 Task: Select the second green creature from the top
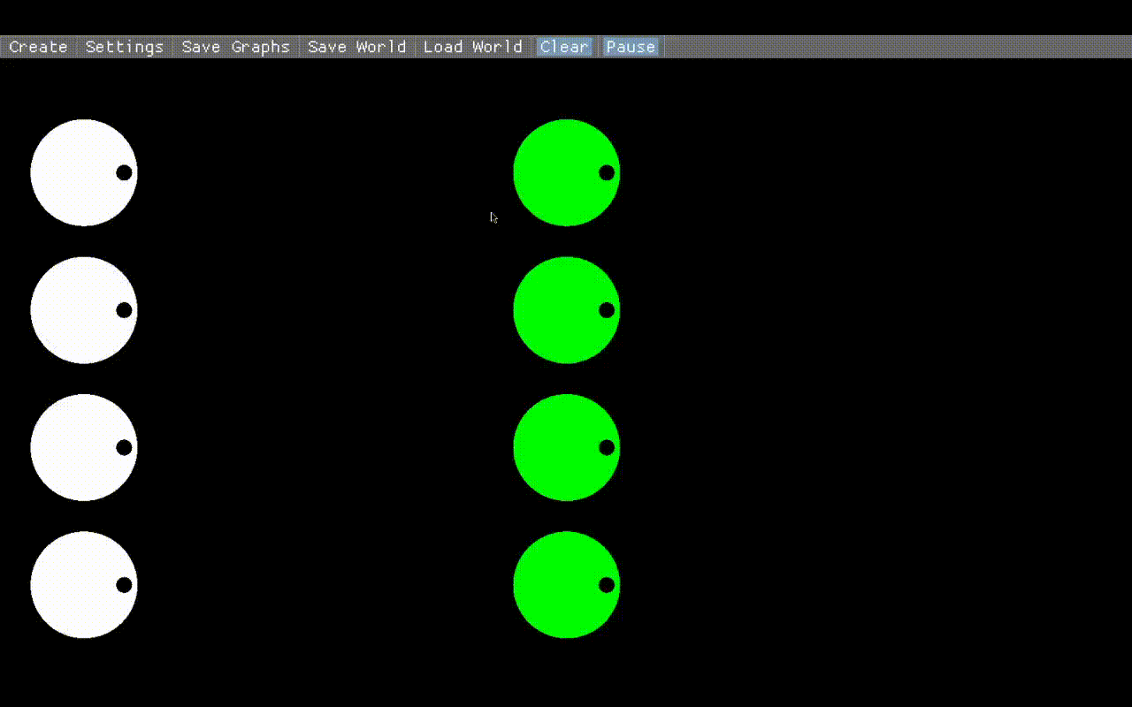pyautogui.click(x=566, y=310)
